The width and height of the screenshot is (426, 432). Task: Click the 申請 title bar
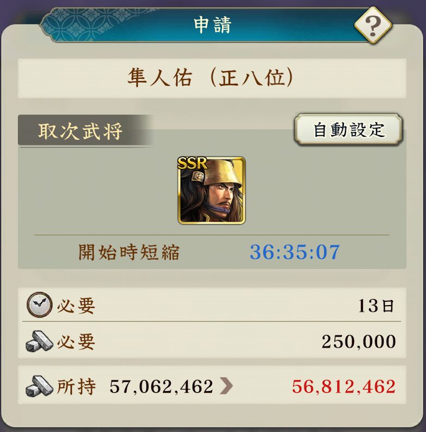[x=212, y=26]
